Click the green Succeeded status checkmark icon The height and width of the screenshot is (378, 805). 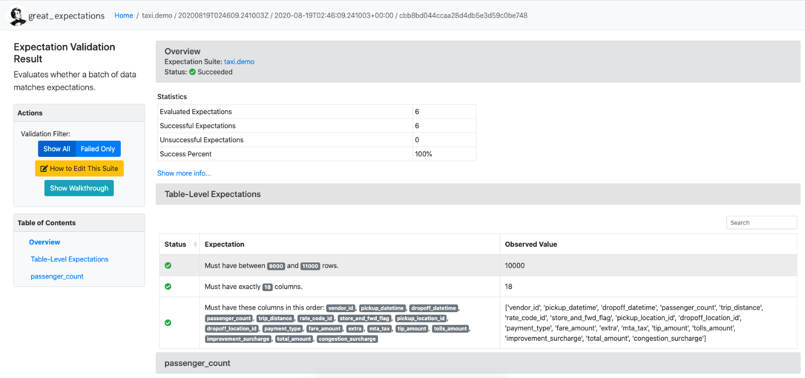(192, 72)
